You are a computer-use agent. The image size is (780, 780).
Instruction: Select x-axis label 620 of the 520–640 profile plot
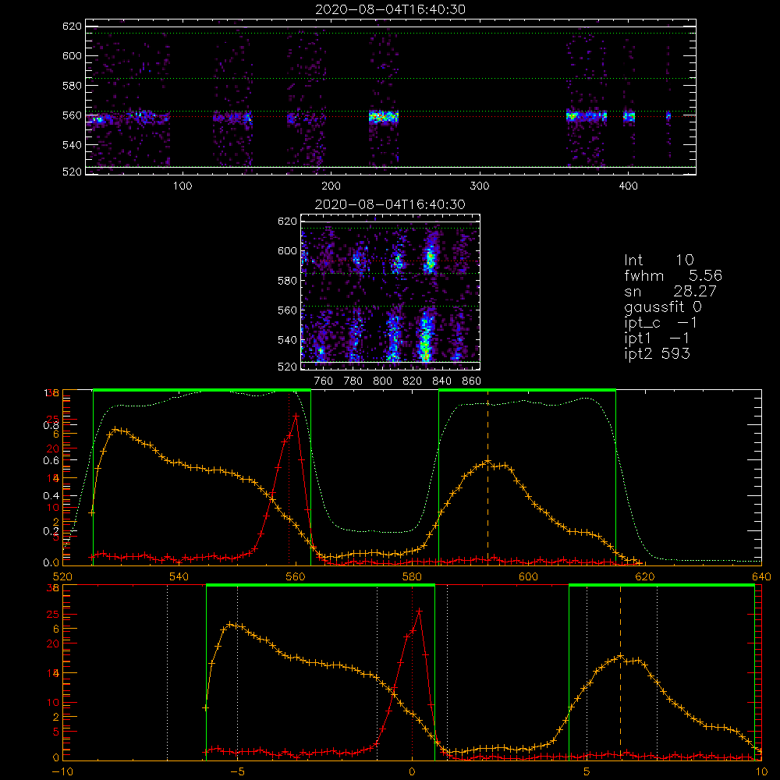click(x=645, y=576)
